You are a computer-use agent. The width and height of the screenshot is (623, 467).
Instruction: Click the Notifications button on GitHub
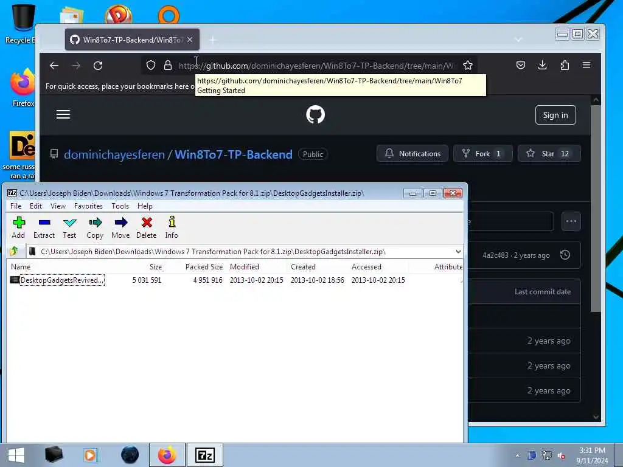(x=412, y=154)
